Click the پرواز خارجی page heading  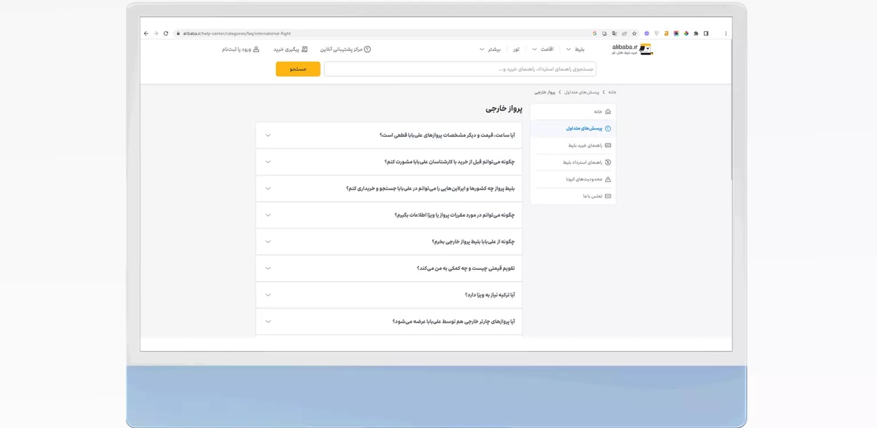(504, 109)
